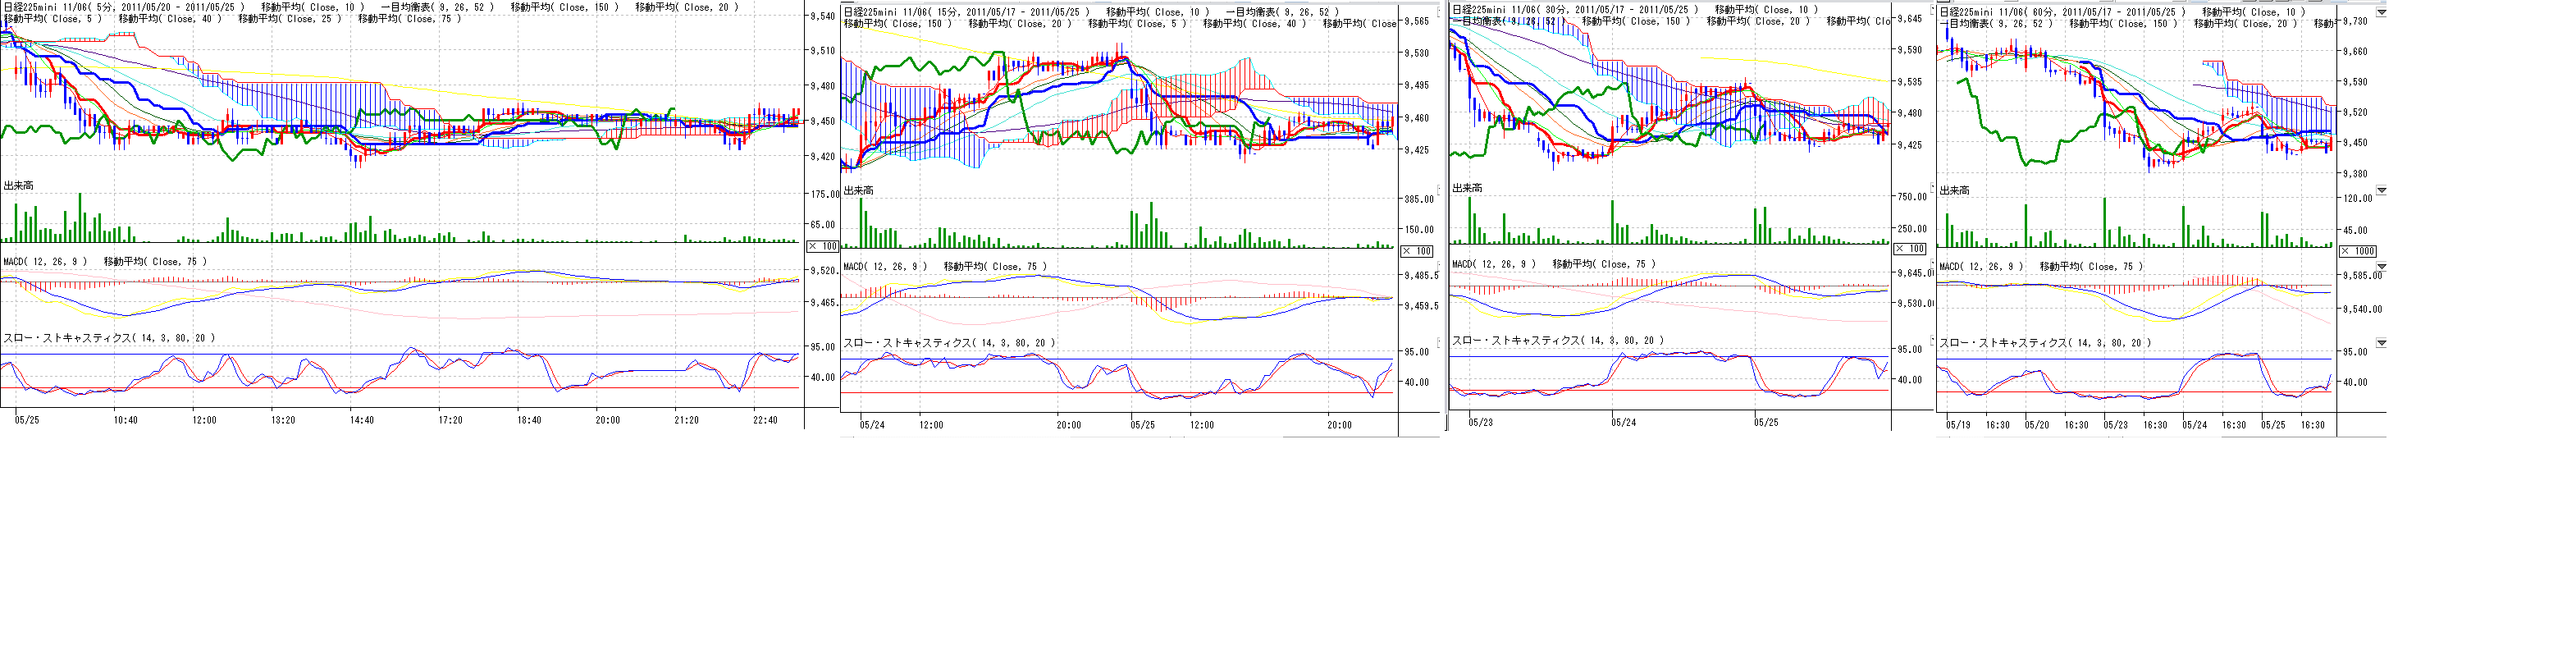Select the 一目均衡表(9, 26, 52) label in 5分 chart

[437, 7]
